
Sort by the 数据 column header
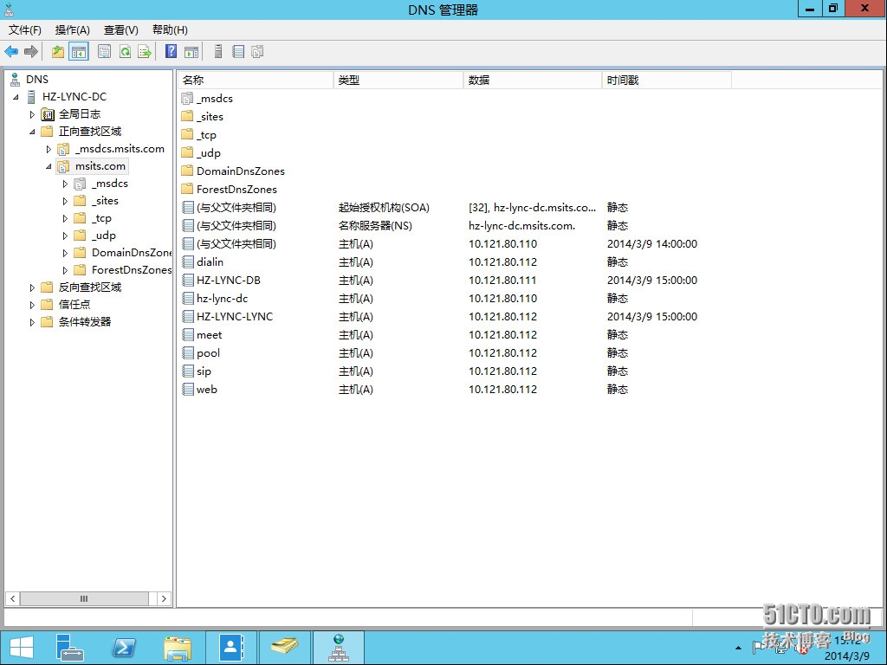point(533,81)
